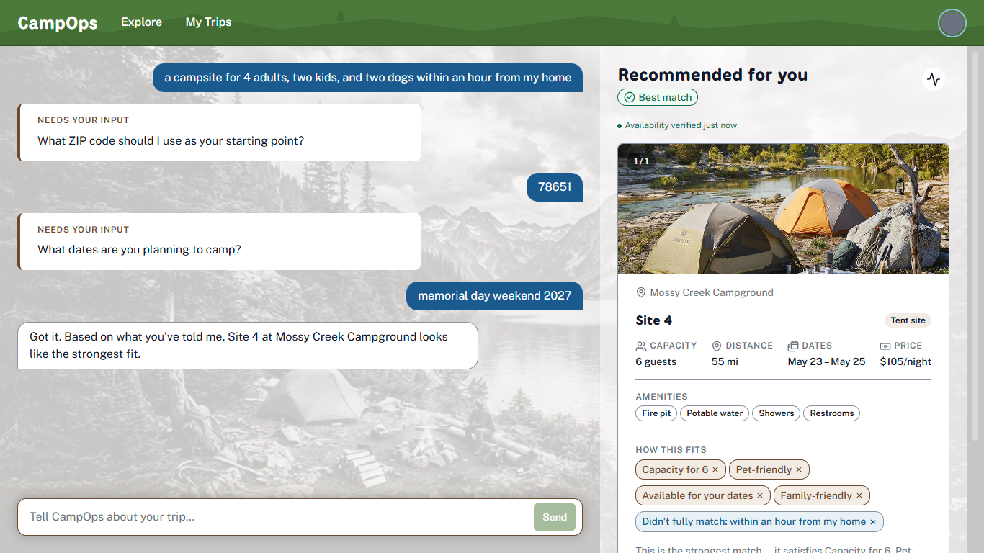984x553 pixels.
Task: Open the activity pulse icon button
Action: point(934,79)
